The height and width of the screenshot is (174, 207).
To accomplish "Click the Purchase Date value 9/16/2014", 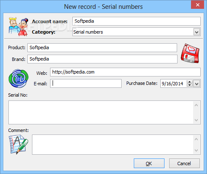I will 172,84.
